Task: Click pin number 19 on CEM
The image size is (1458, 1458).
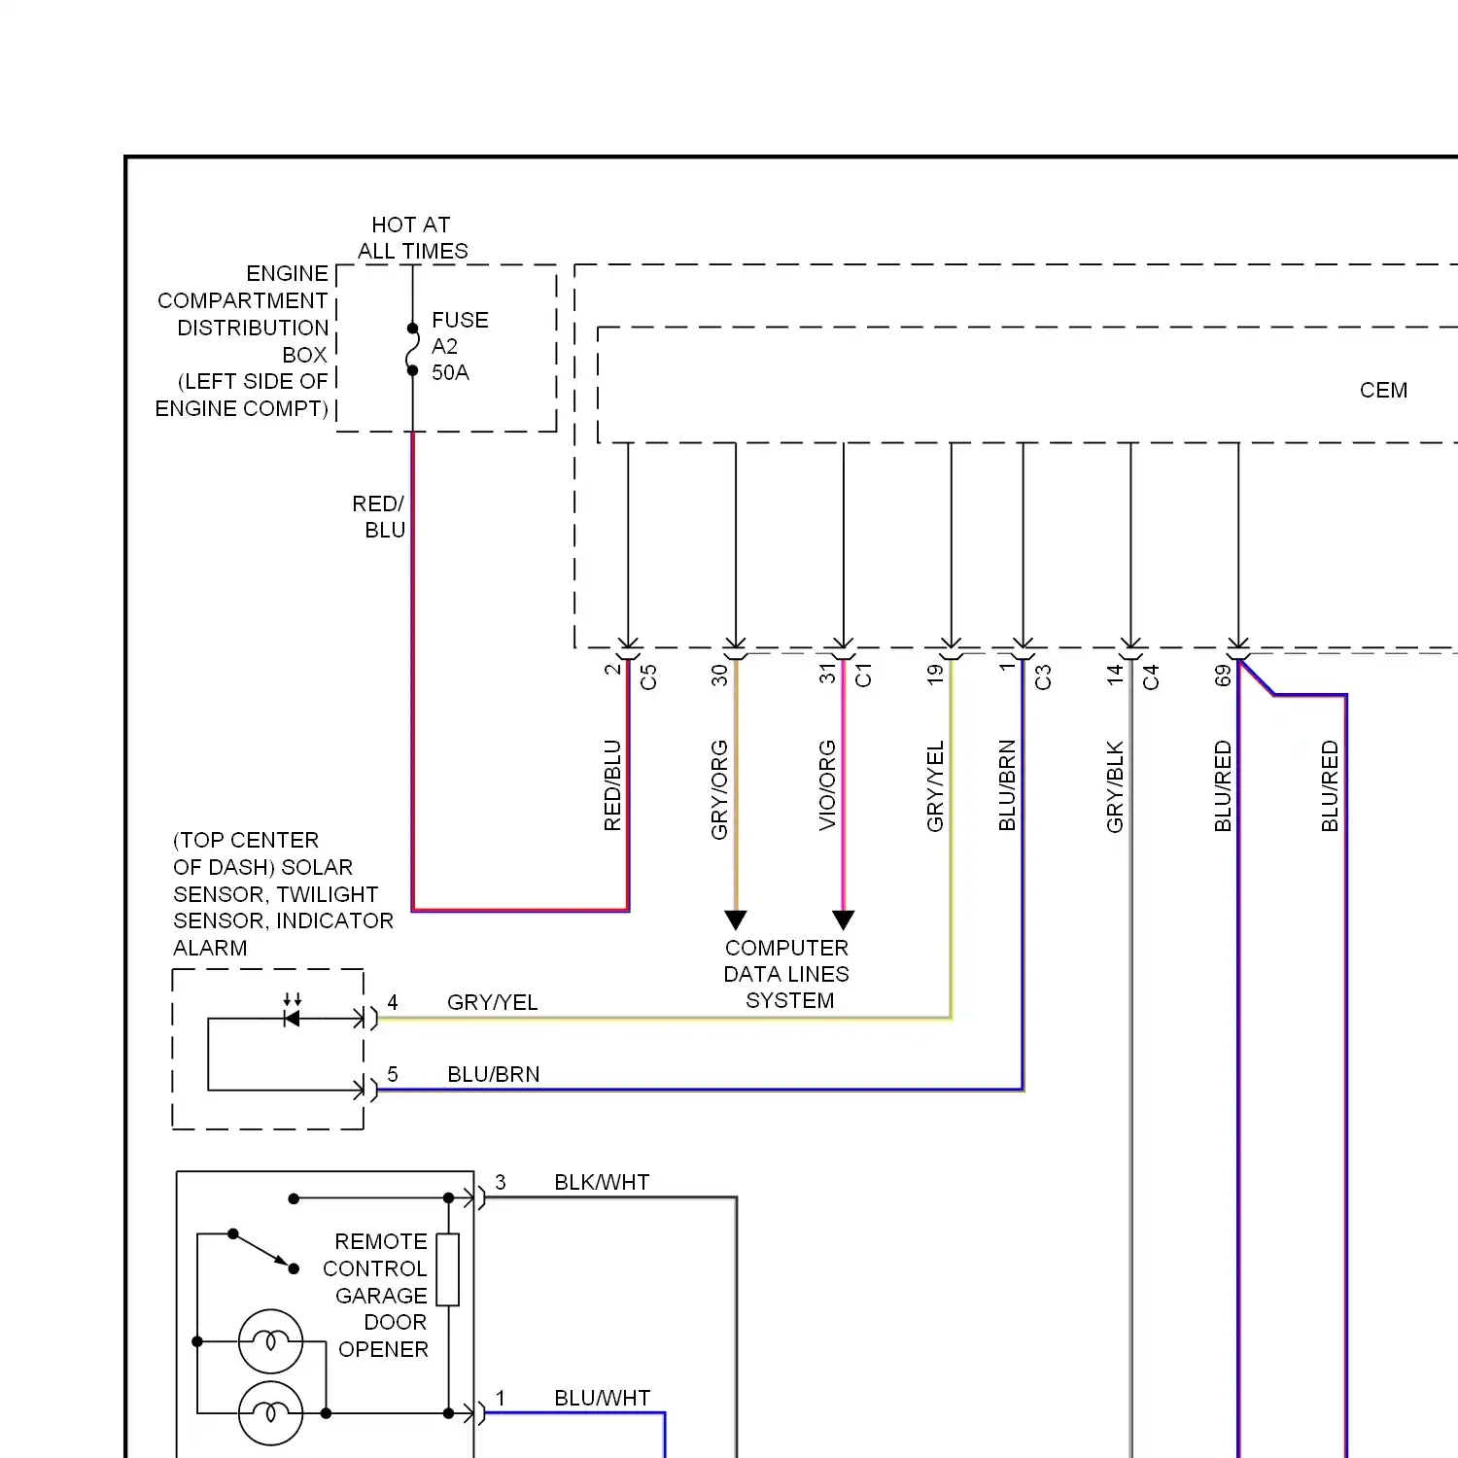Action: coord(935,675)
